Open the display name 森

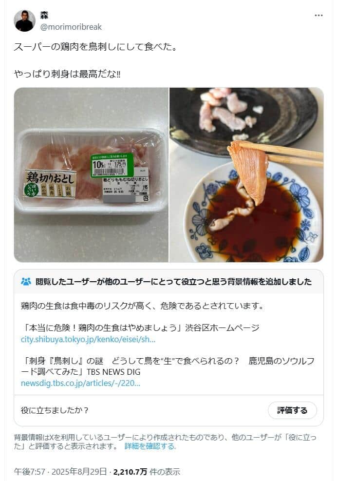click(44, 15)
